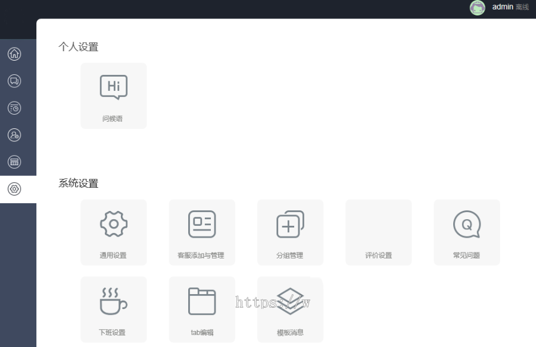Click the 通用设置 label

tap(113, 255)
